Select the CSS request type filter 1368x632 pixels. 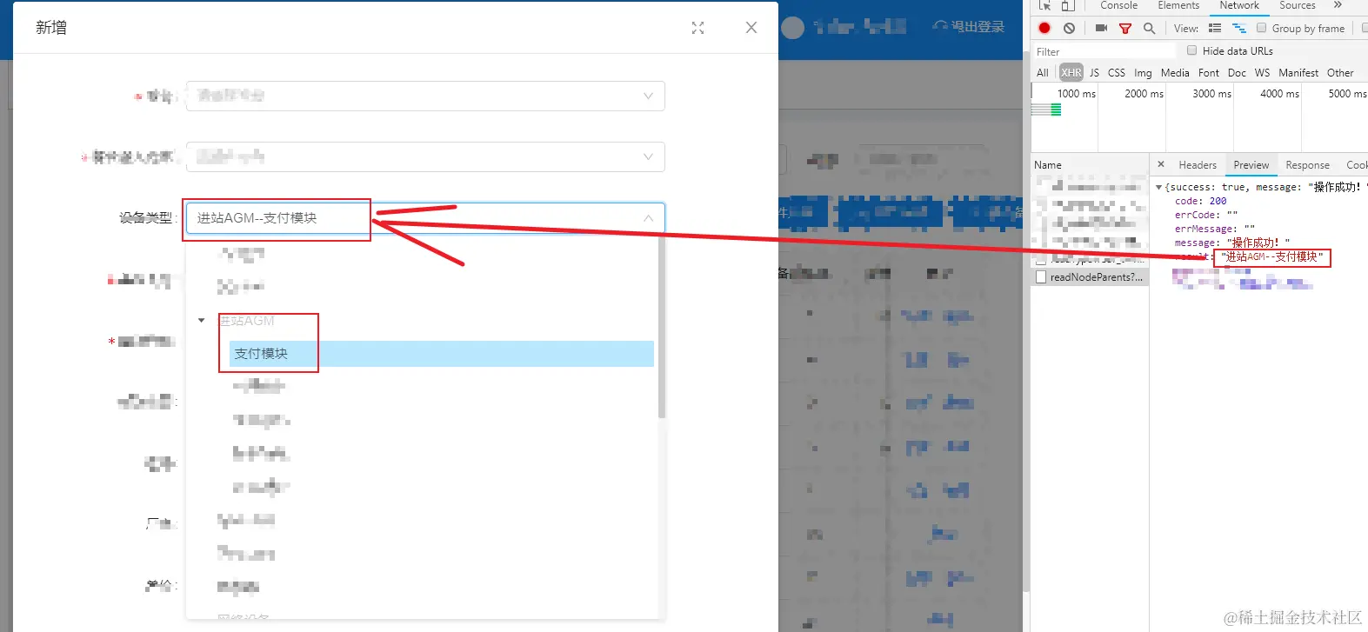point(1117,73)
